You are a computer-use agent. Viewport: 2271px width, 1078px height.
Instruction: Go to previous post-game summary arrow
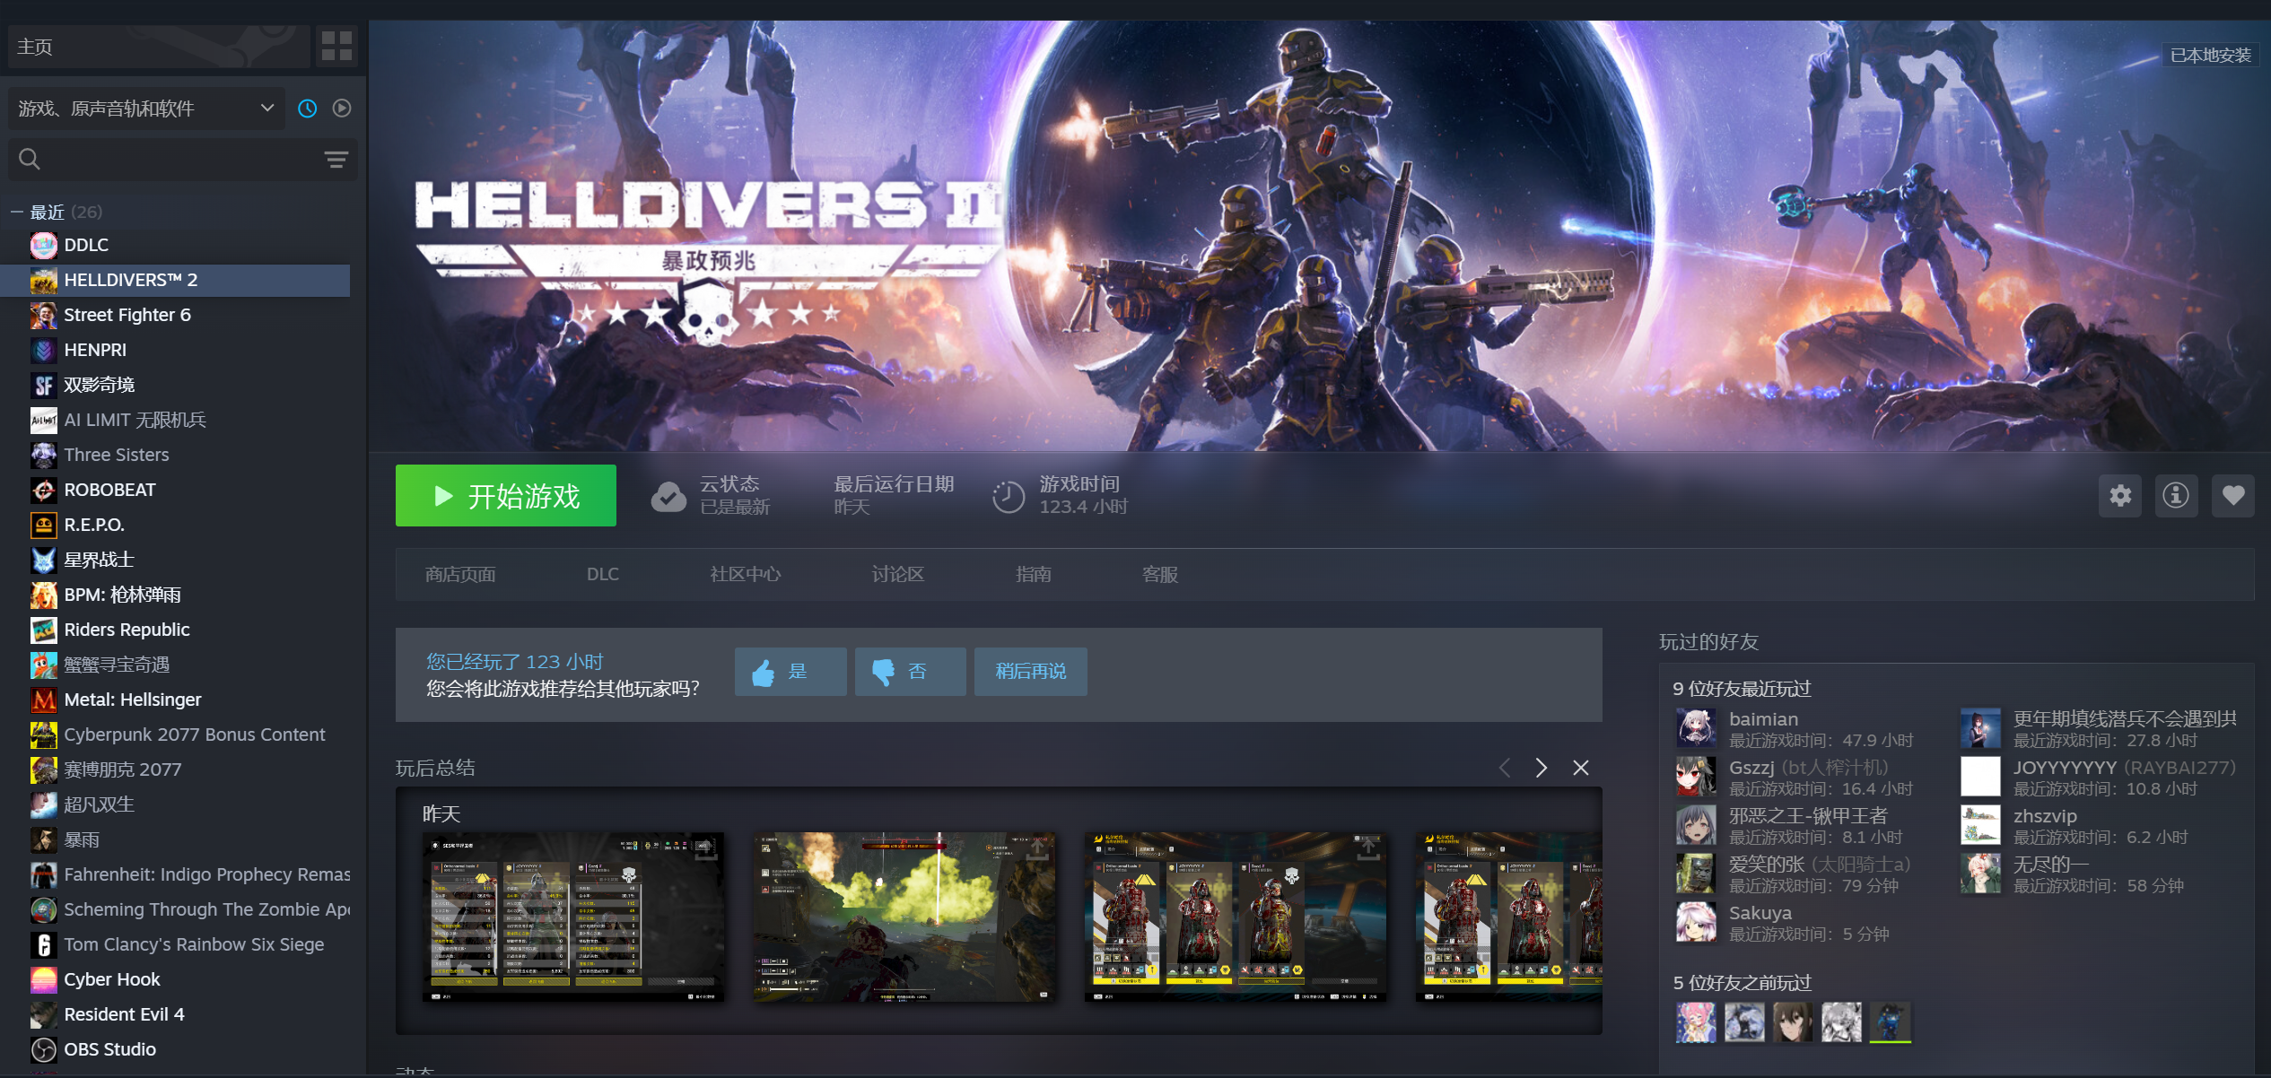tap(1505, 769)
